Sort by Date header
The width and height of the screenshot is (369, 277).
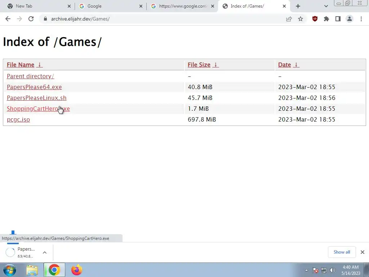pyautogui.click(x=285, y=65)
